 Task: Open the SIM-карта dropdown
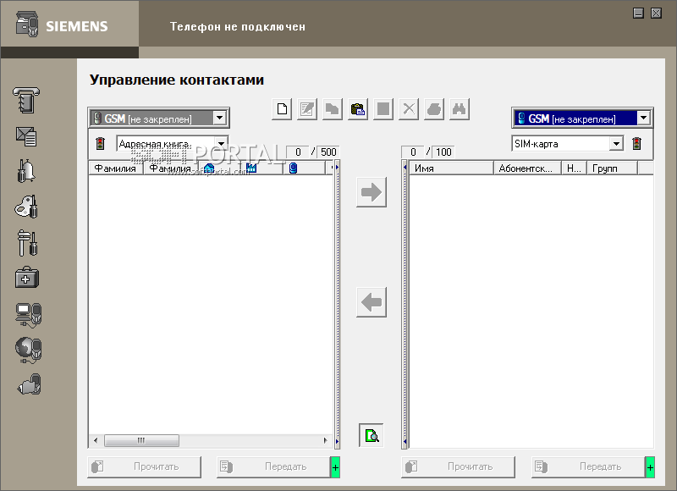tap(617, 143)
